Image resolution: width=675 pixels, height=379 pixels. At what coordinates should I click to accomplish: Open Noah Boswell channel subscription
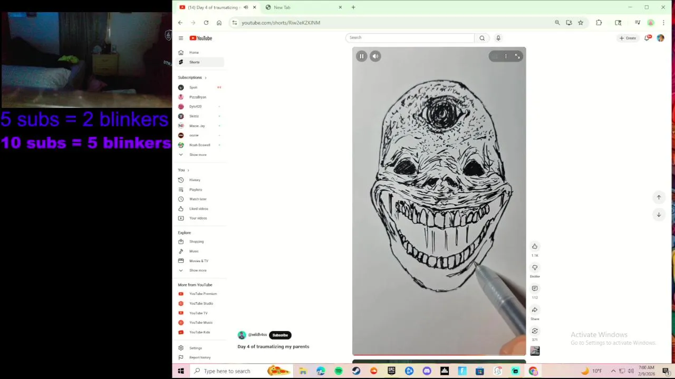coord(200,145)
